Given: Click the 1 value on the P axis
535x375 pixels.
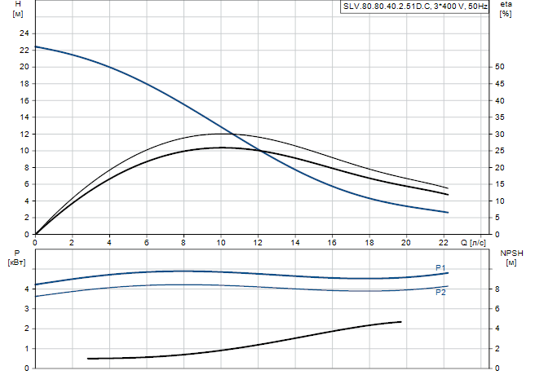Looking at the screenshot, I should pos(27,348).
